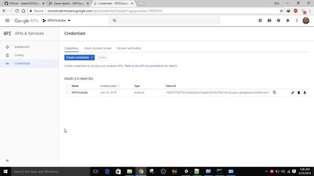
Task: Open Task View on taskbar
Action: pyautogui.click(x=96, y=172)
